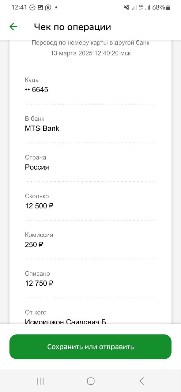Tap the gallery image notification icon
The image size is (181, 392).
(x=40, y=7)
